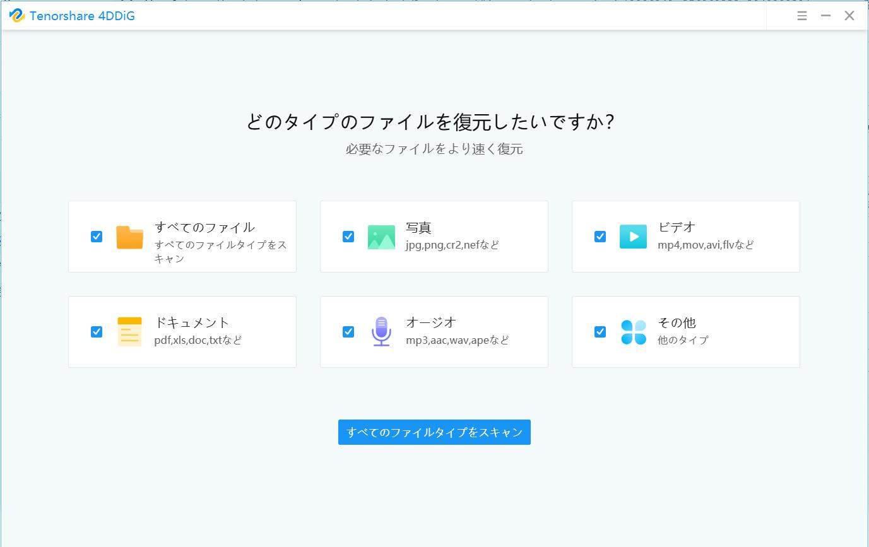Image resolution: width=869 pixels, height=547 pixels.
Task: Click the purple microphone icon for オージオ
Action: (381, 331)
